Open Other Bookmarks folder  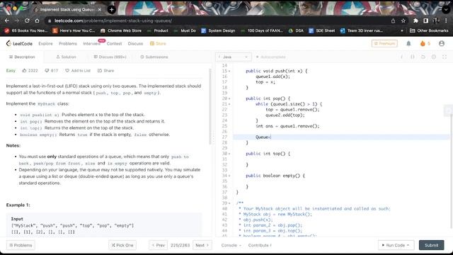tap(429, 30)
